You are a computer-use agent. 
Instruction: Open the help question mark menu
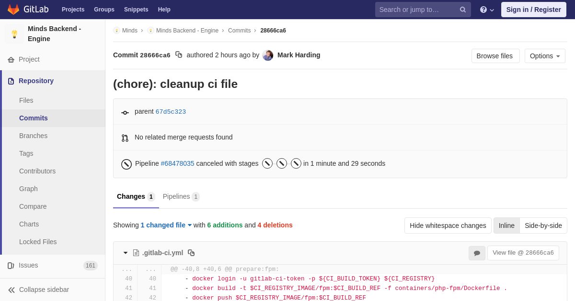(483, 10)
